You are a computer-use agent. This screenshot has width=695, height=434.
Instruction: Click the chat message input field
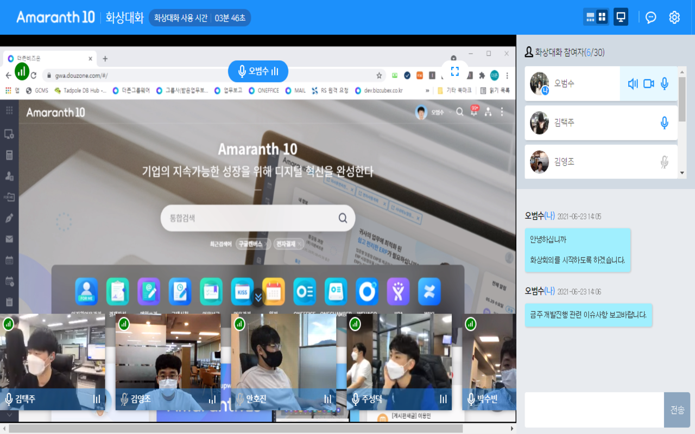click(592, 410)
